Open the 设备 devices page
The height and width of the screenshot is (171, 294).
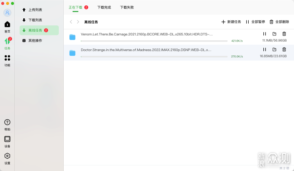[7, 142]
